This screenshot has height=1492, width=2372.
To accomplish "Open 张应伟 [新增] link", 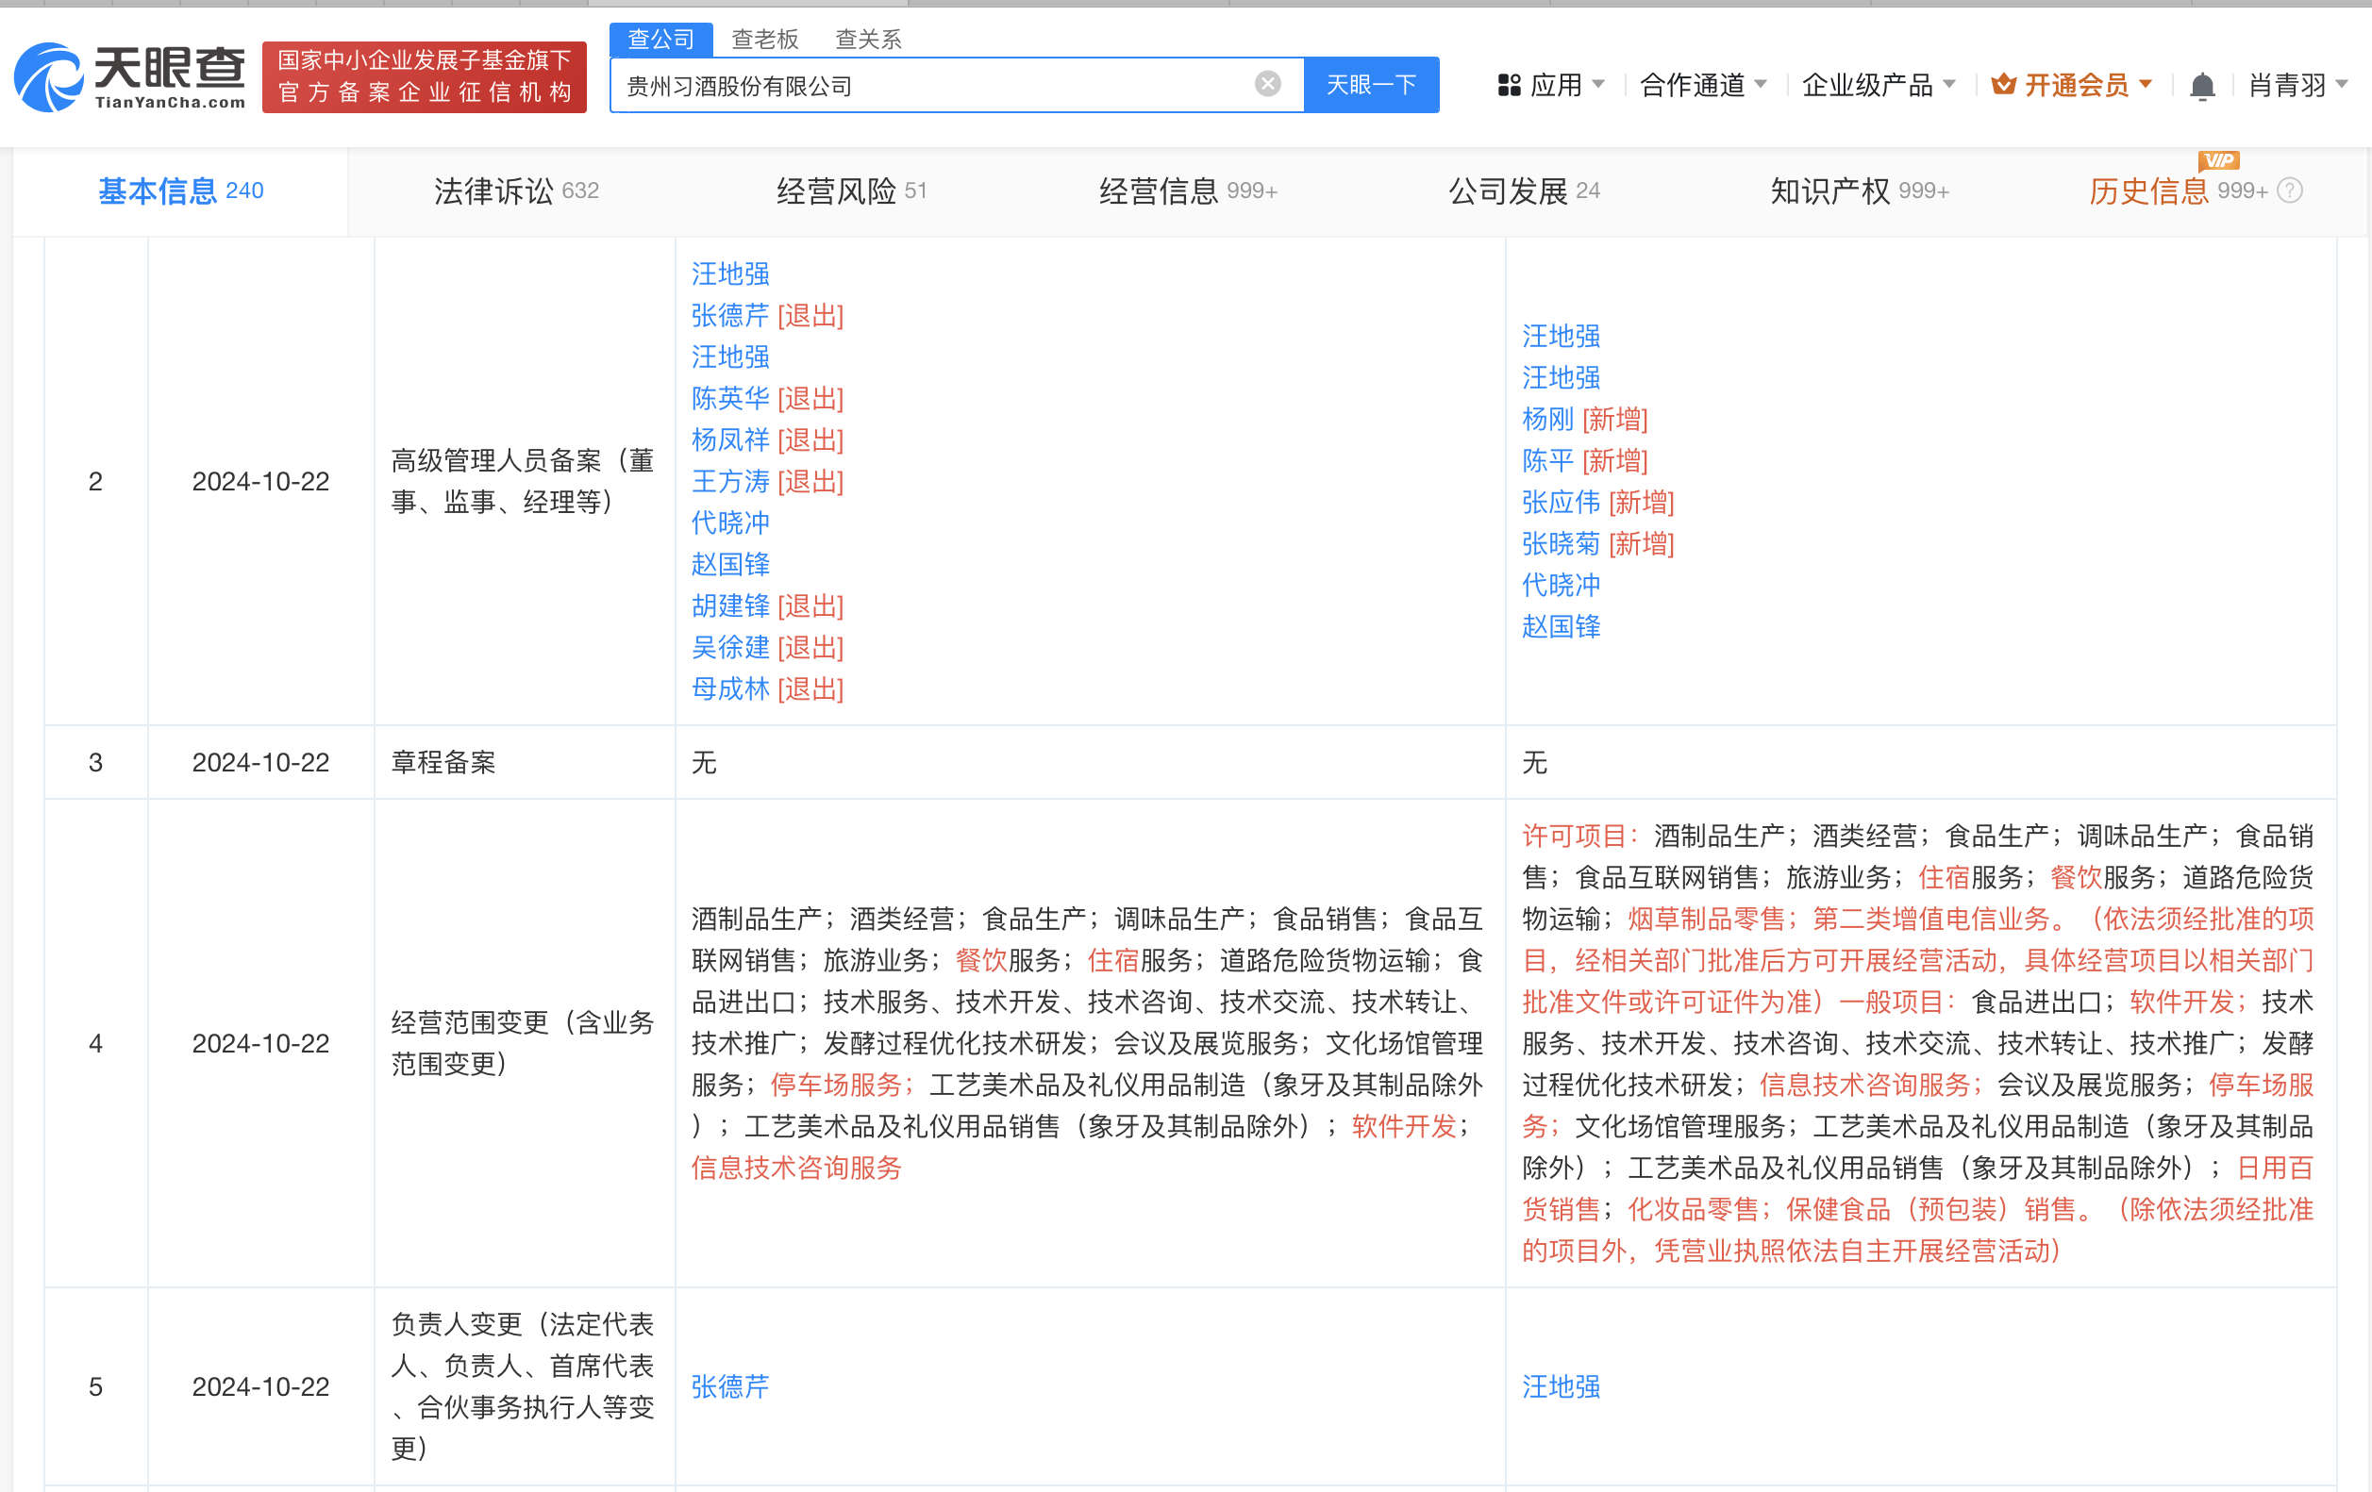I will click(x=1597, y=502).
